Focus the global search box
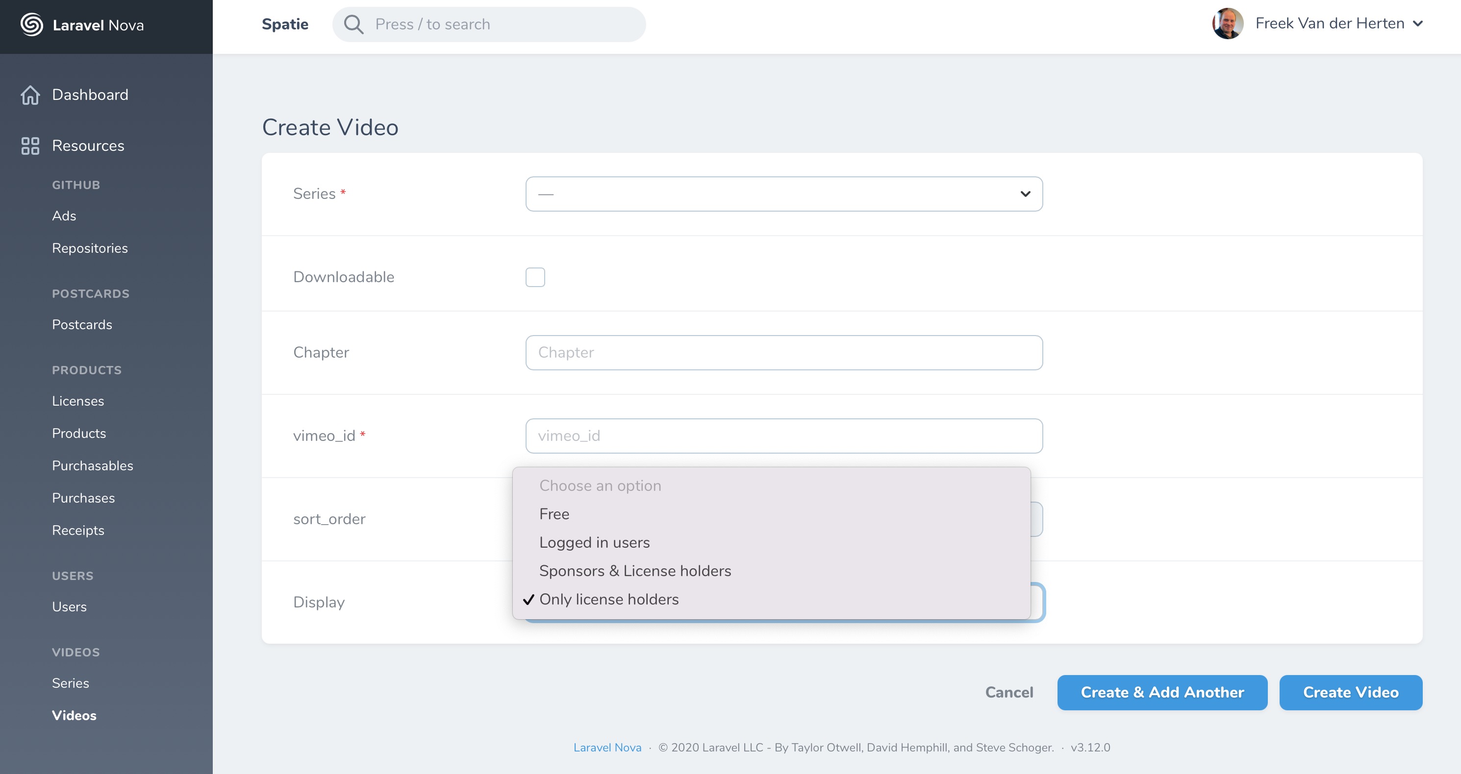 tap(489, 24)
